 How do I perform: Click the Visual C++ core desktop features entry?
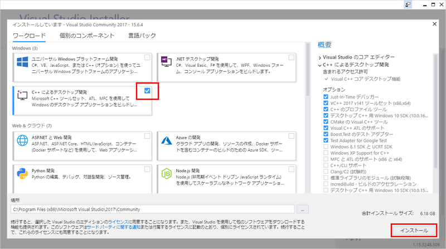366,79
